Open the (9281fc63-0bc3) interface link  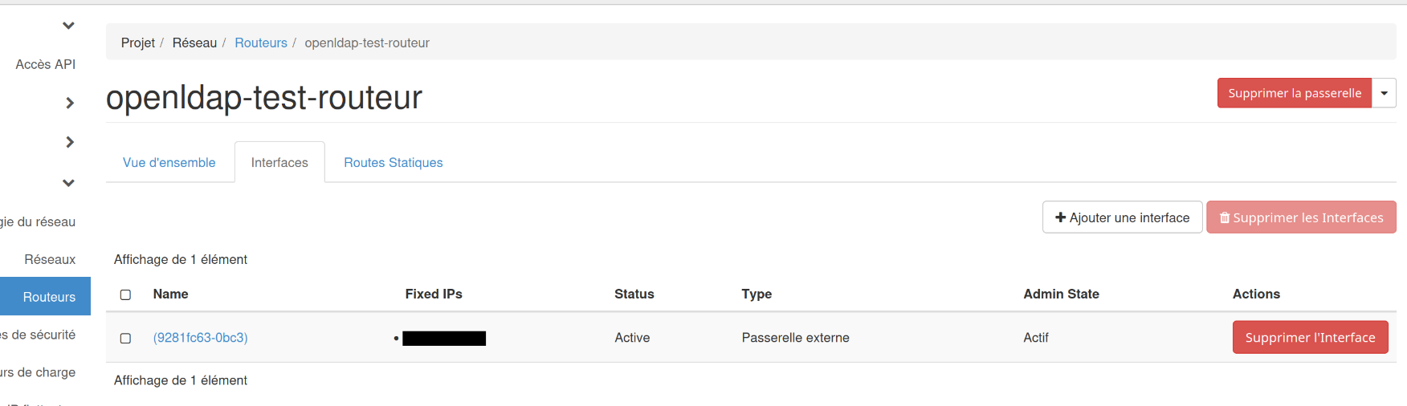(200, 338)
